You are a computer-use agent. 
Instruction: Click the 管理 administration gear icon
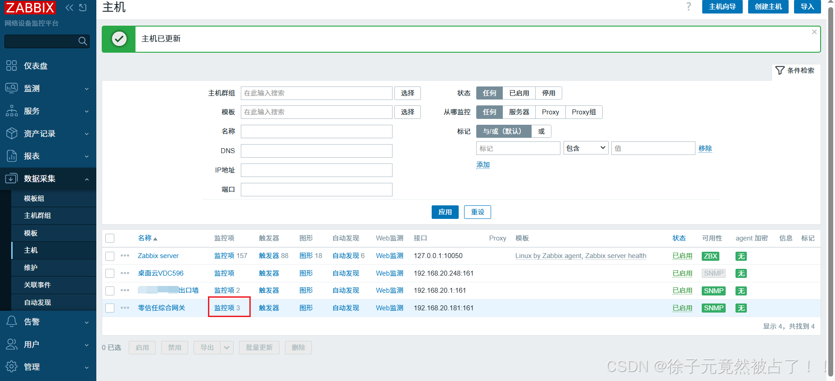[x=12, y=367]
